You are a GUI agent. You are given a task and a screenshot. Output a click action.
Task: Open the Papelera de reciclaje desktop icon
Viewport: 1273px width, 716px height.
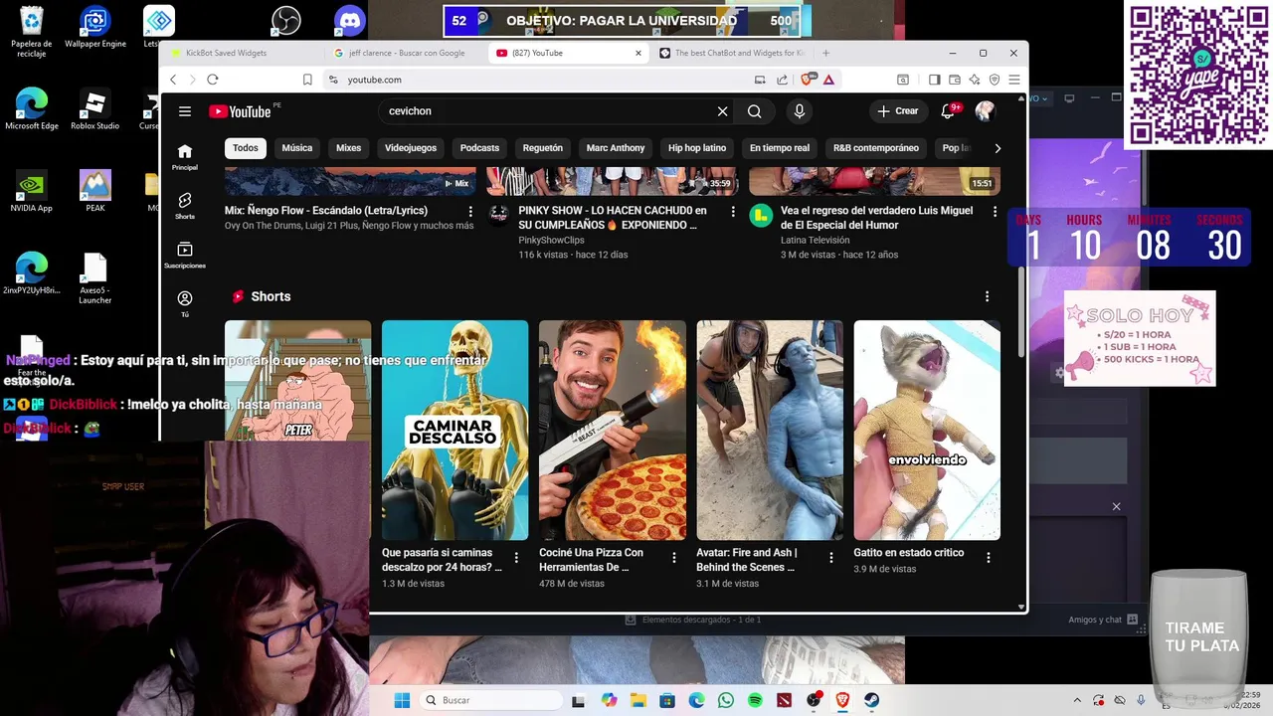pos(32,32)
